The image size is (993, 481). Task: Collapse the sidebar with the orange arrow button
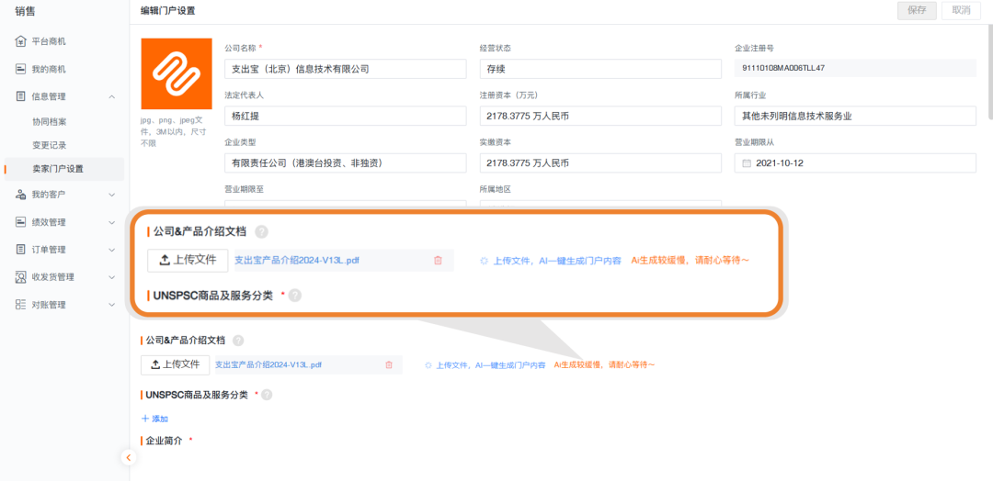pyautogui.click(x=129, y=457)
